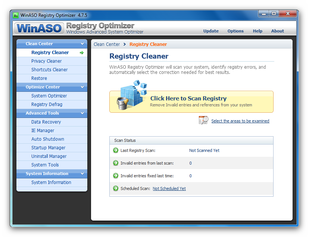The width and height of the screenshot is (309, 237).
Task: Click the Not Scheduled Yet link
Action: click(x=169, y=188)
